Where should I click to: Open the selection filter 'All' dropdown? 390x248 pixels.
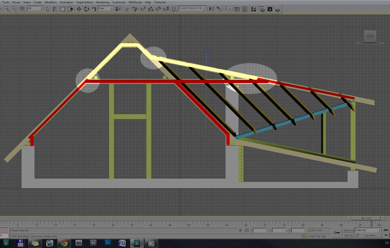pos(35,8)
